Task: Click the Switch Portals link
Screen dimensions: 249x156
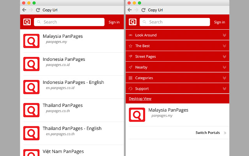Action: pyautogui.click(x=208, y=133)
